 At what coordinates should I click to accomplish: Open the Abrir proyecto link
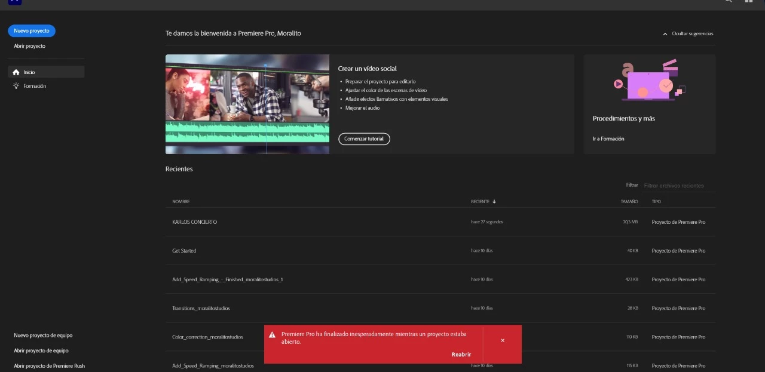pyautogui.click(x=29, y=46)
